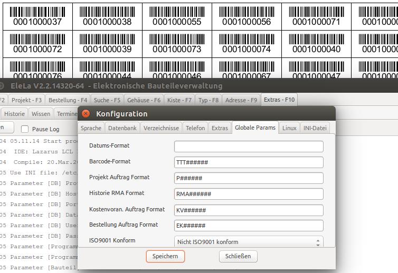
Task: Click barcode label 0001000072
Action: [37, 44]
